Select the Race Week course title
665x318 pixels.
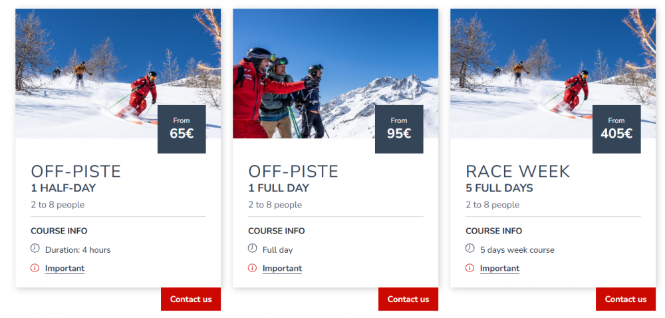coord(518,172)
